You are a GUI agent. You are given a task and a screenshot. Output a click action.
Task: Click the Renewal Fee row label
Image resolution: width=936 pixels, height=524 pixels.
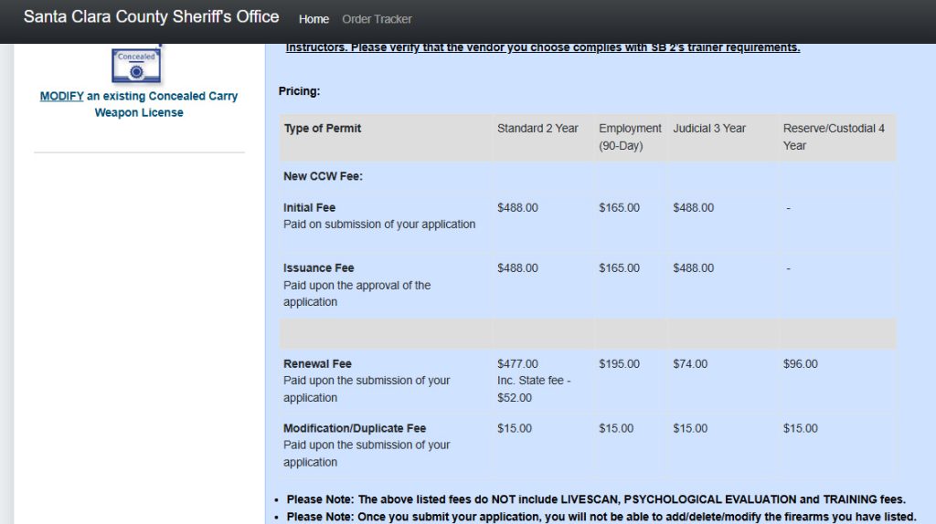tap(317, 364)
